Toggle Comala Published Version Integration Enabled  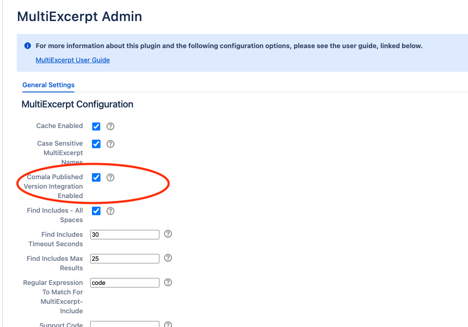click(x=96, y=177)
